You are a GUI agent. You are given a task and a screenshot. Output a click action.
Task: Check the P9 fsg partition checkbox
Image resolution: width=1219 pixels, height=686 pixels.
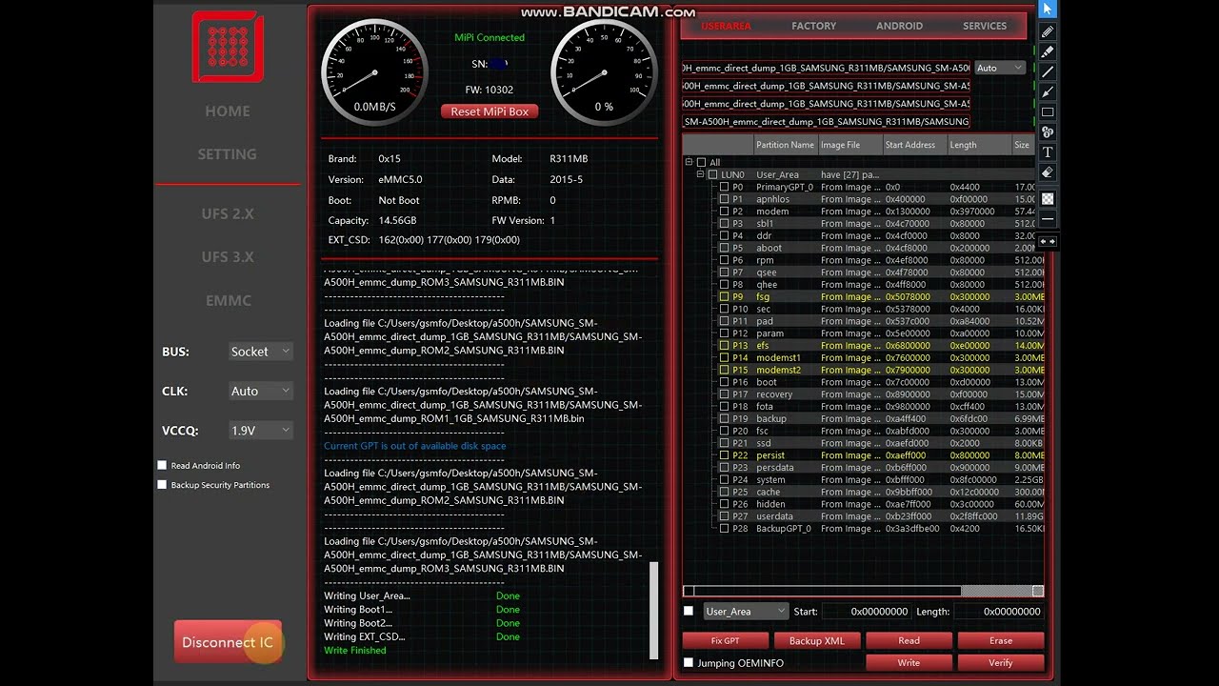coord(724,296)
